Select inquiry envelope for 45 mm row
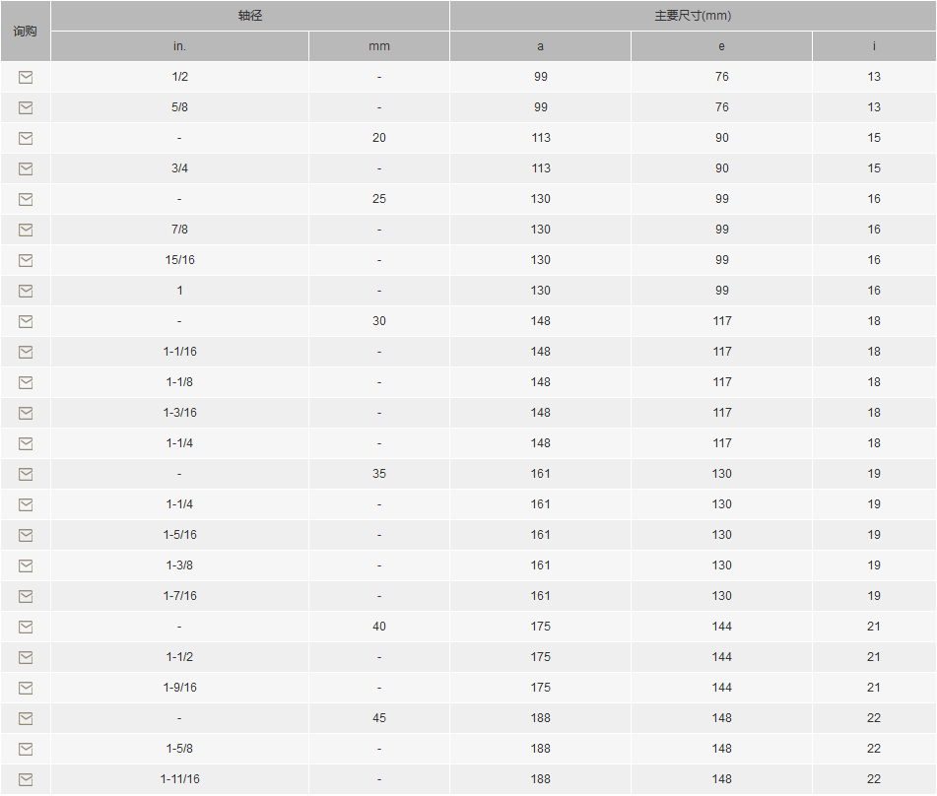Screen dimensions: 937x796 coord(26,718)
